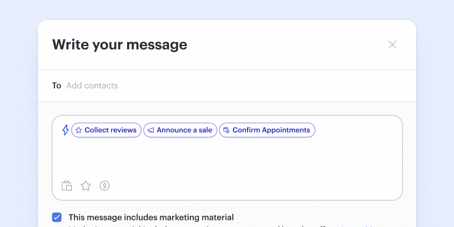Uncheck the marketing material checkbox

pyautogui.click(x=57, y=217)
